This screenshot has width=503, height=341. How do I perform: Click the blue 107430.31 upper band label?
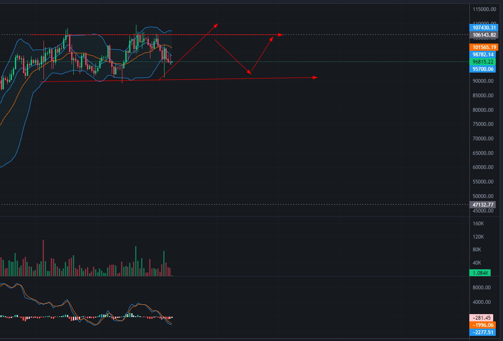click(x=483, y=28)
